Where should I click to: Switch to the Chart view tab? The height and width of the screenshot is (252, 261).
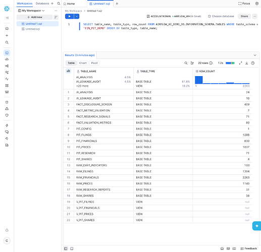coord(83,63)
